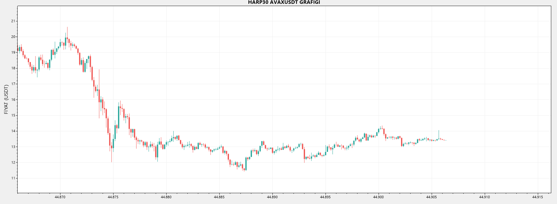The height and width of the screenshot is (204, 557).
Task: Click the FIYAT (USDT) axis label
Action: pyautogui.click(x=6, y=99)
